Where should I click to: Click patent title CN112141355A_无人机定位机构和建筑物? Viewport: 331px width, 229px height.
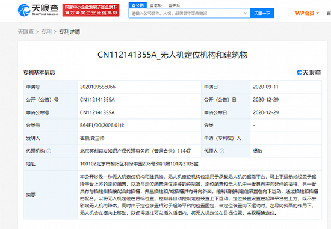pos(173,55)
